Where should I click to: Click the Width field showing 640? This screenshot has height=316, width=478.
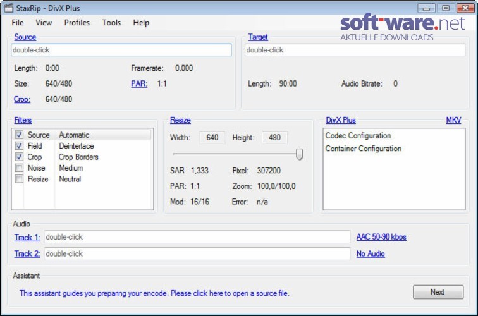coord(212,137)
